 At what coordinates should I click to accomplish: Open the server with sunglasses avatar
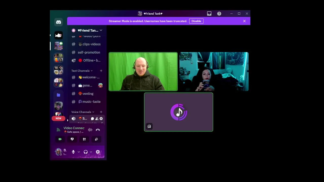click(58, 105)
